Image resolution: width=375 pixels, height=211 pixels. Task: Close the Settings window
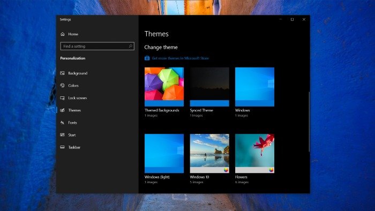[304, 20]
